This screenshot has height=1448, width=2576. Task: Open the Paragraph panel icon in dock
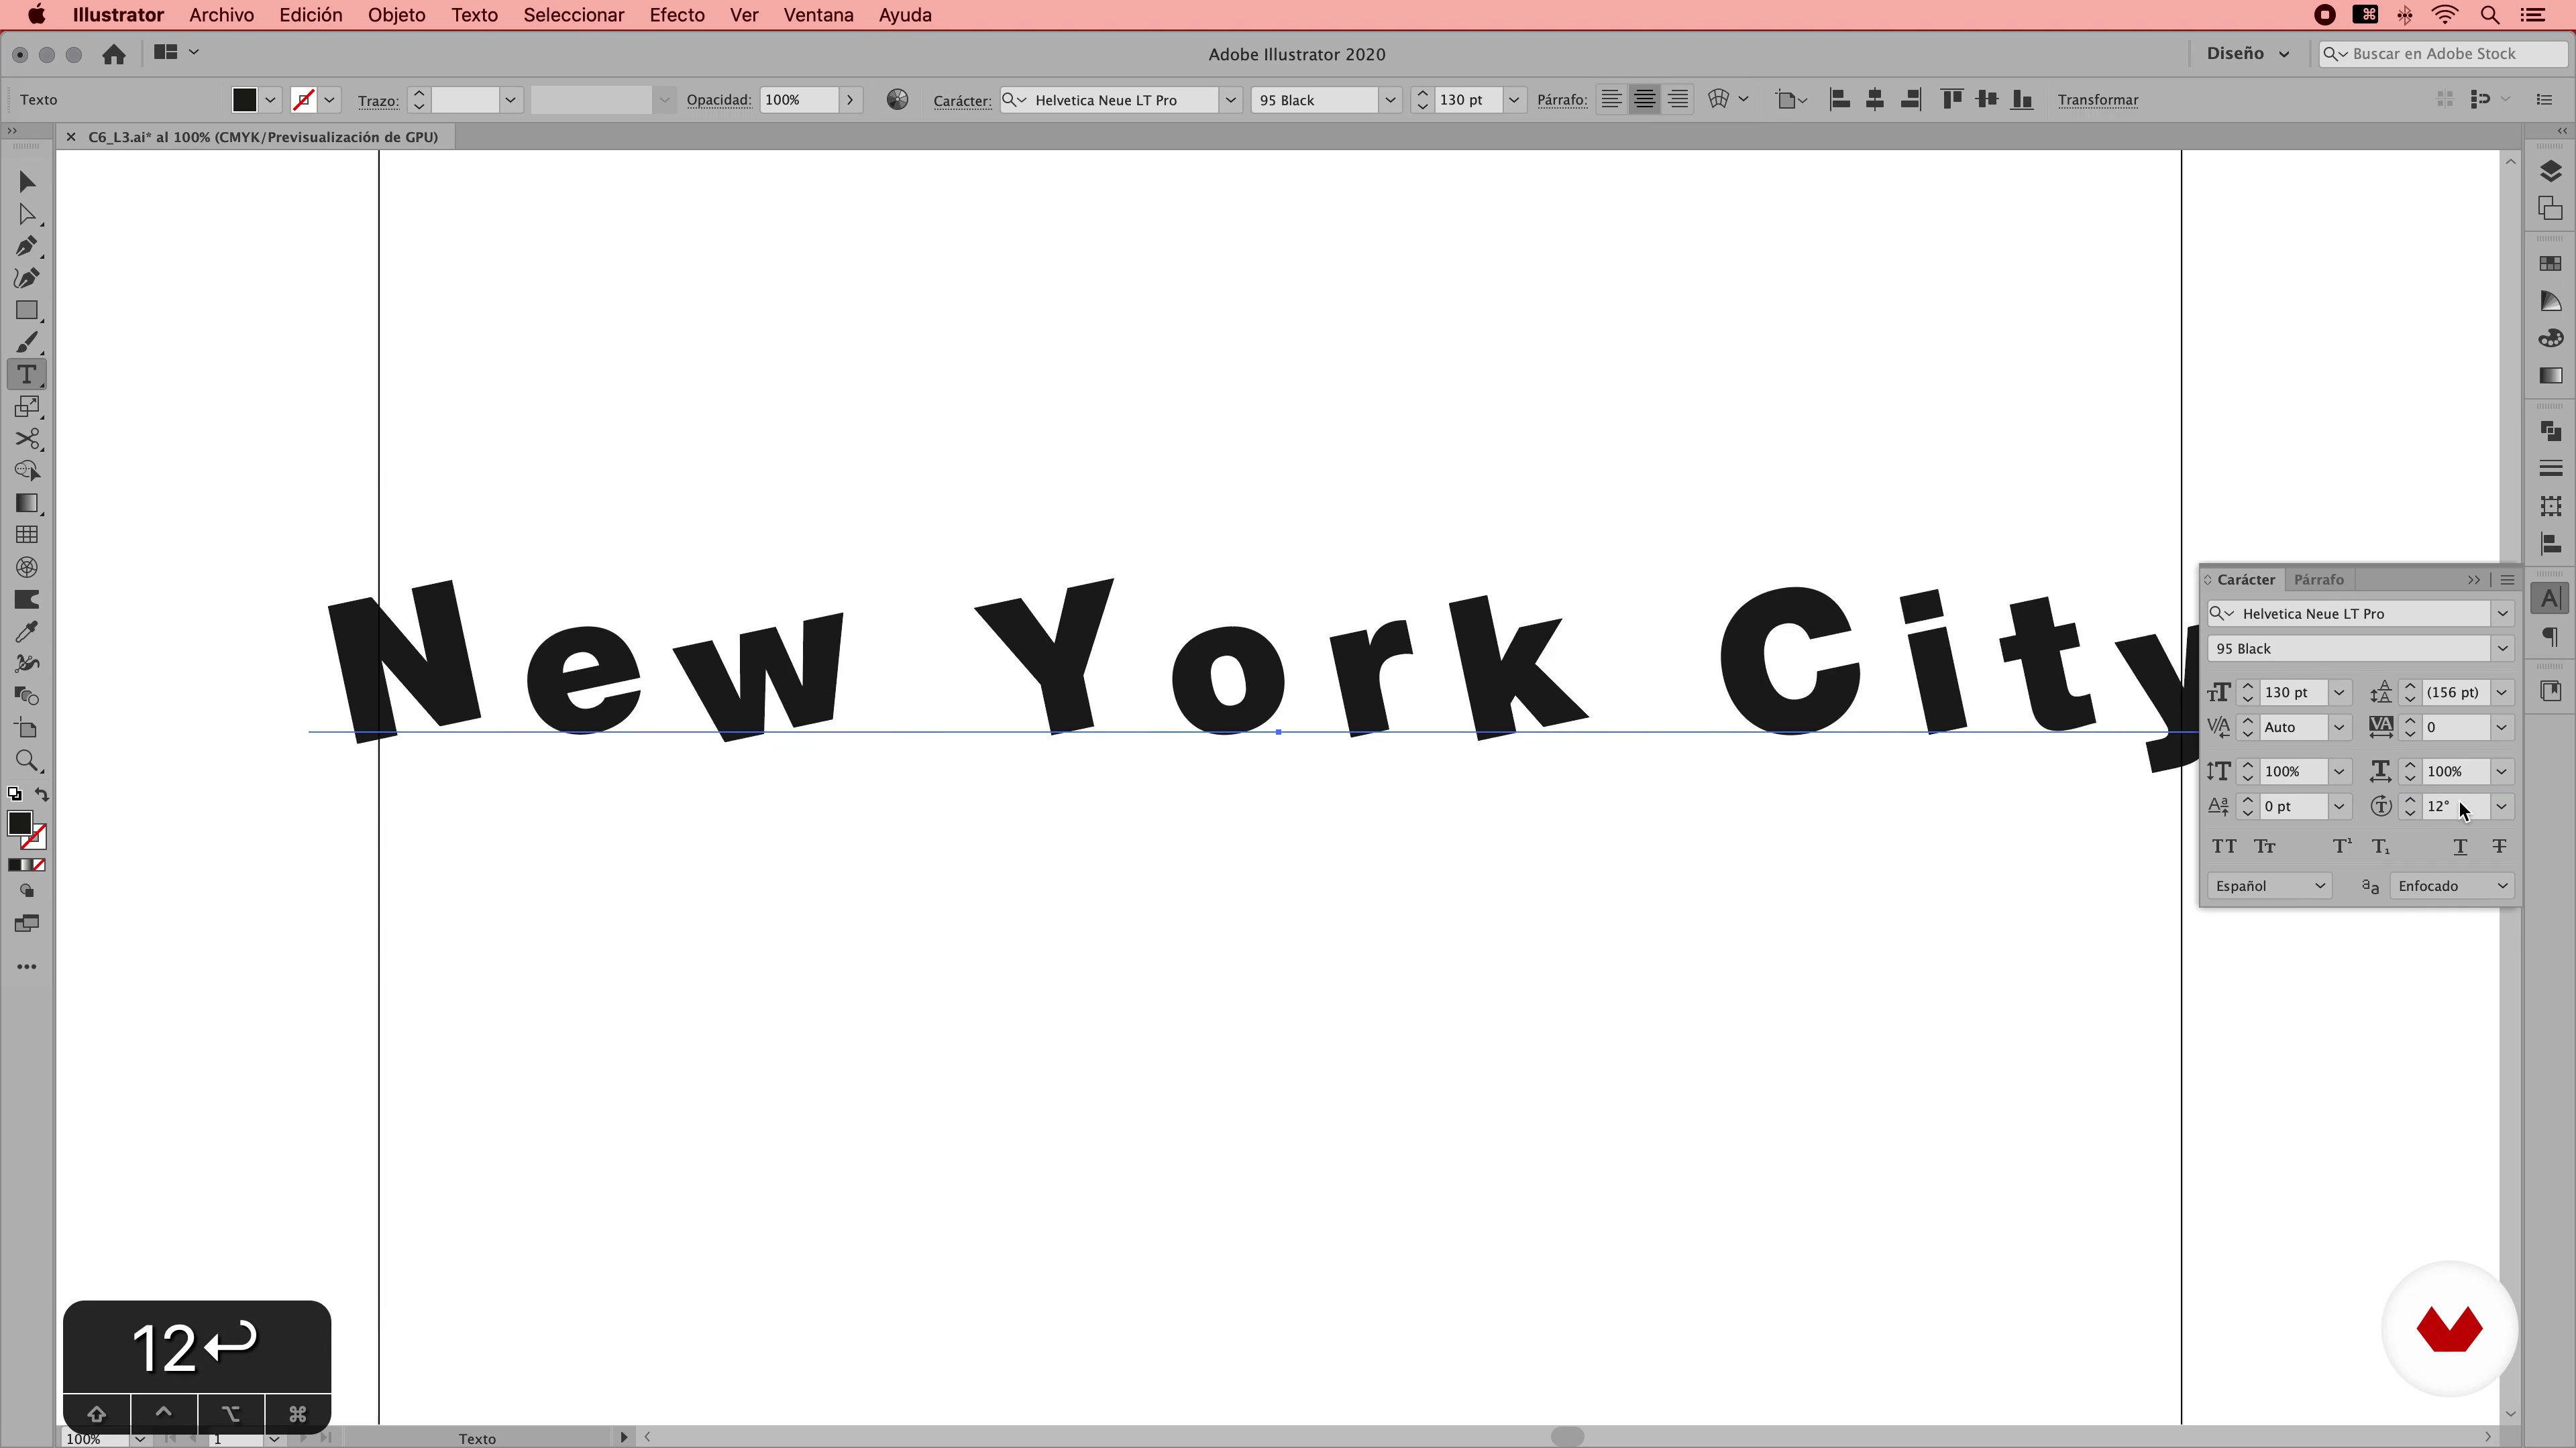tap(2550, 637)
